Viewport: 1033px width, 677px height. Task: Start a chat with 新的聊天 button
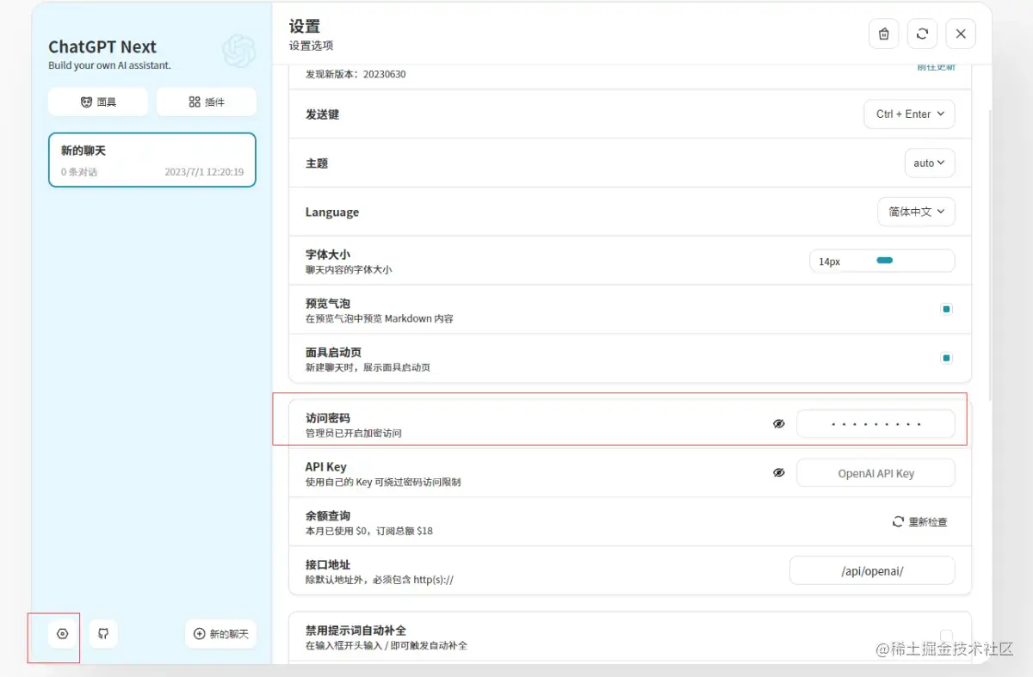click(x=220, y=634)
